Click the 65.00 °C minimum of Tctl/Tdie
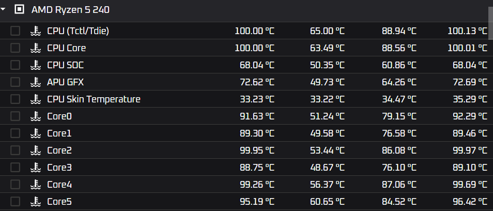Viewport: 493px width, 211px height. 327,31
